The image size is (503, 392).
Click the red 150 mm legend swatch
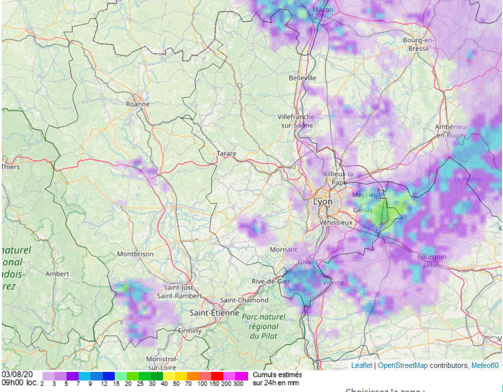click(217, 376)
